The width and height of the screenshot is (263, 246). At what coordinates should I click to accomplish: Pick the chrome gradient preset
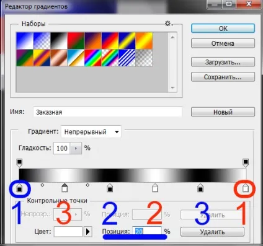pos(76,58)
